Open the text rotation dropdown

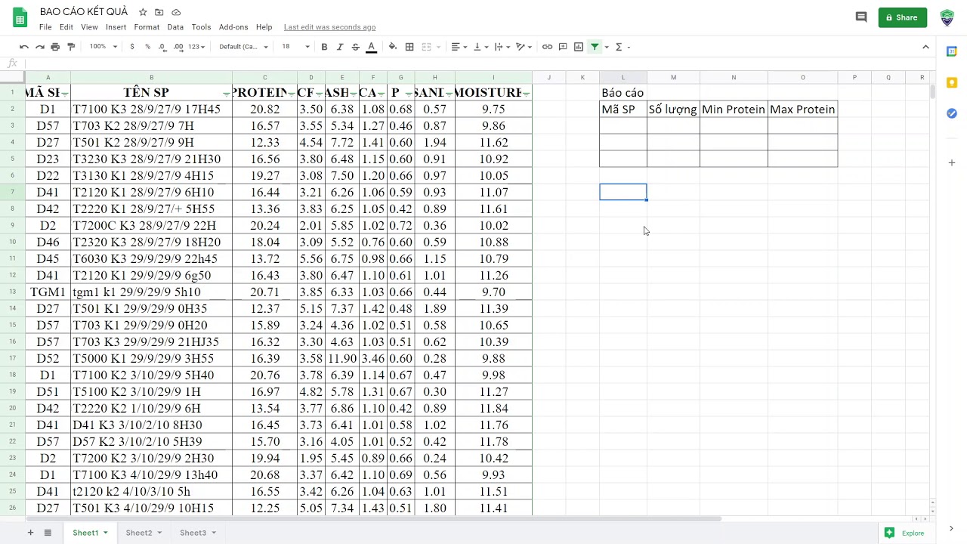(524, 47)
